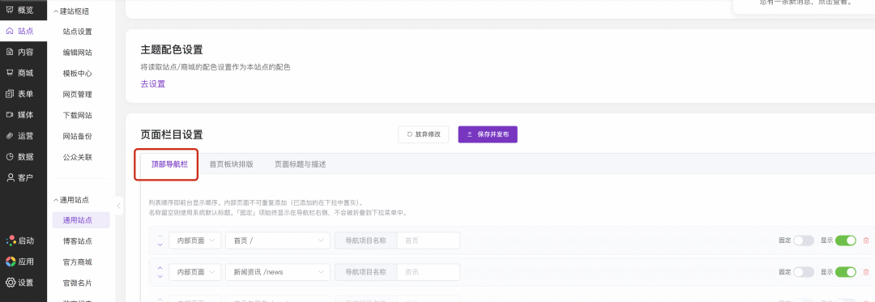
Task: Open 站点设置 menu item
Action: point(78,32)
